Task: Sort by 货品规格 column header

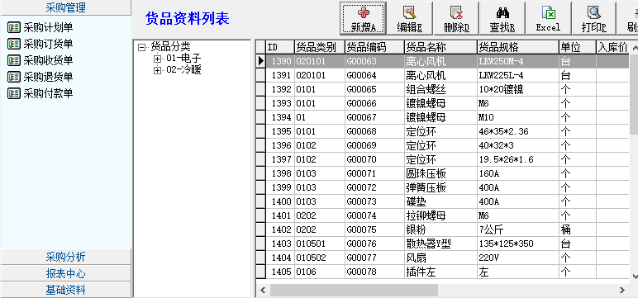Action: point(518,47)
